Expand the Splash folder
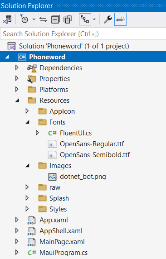 point(27,198)
